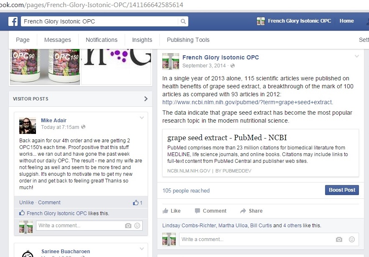Open French Glory avatar on grape seed post
Screen dimensions: 369x257
click(171, 62)
